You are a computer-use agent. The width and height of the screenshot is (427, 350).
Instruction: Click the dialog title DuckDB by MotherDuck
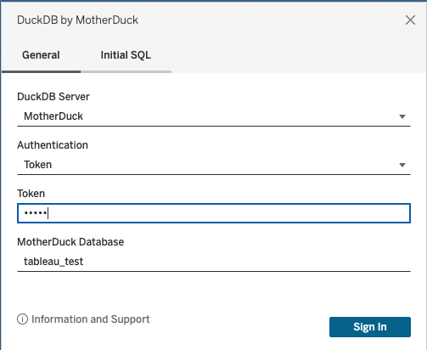(77, 20)
